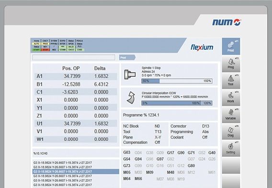Open the Prod sidebar page

(x=231, y=46)
